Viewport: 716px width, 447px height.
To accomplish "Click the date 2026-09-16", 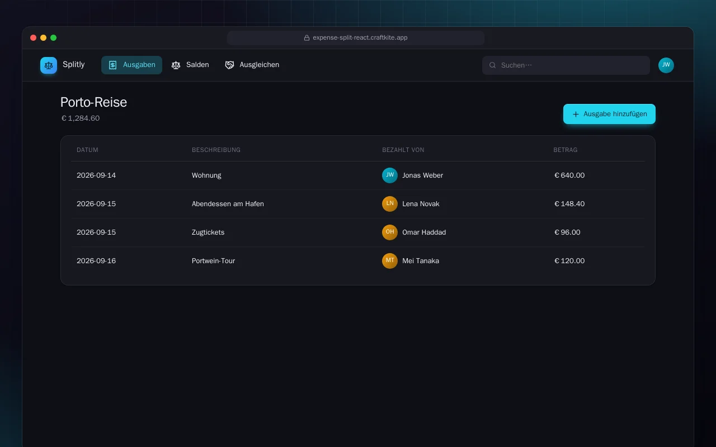I will click(96, 261).
